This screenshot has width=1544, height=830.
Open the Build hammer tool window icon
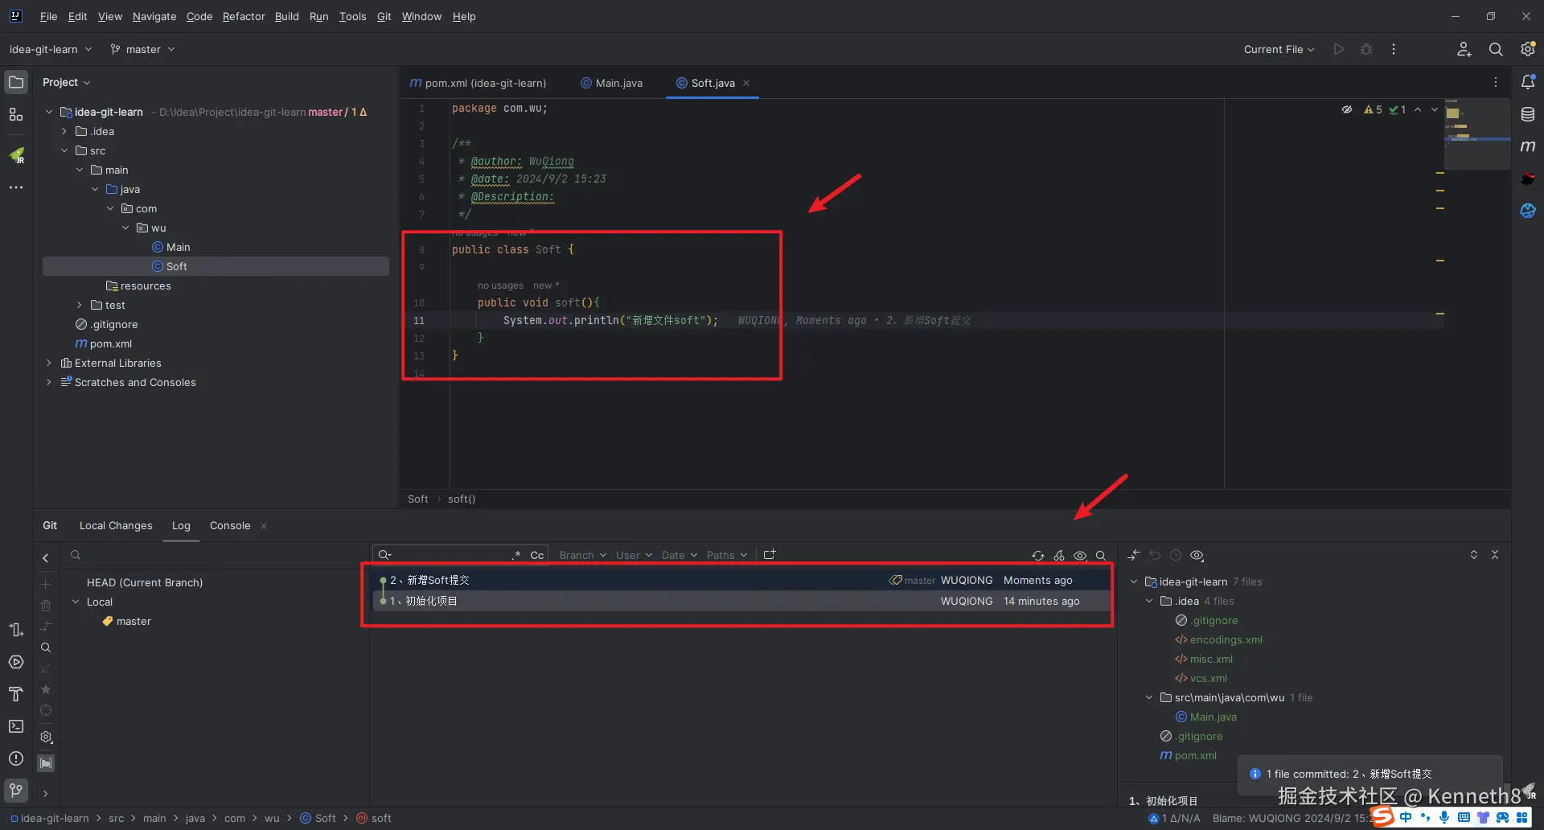pos(16,694)
